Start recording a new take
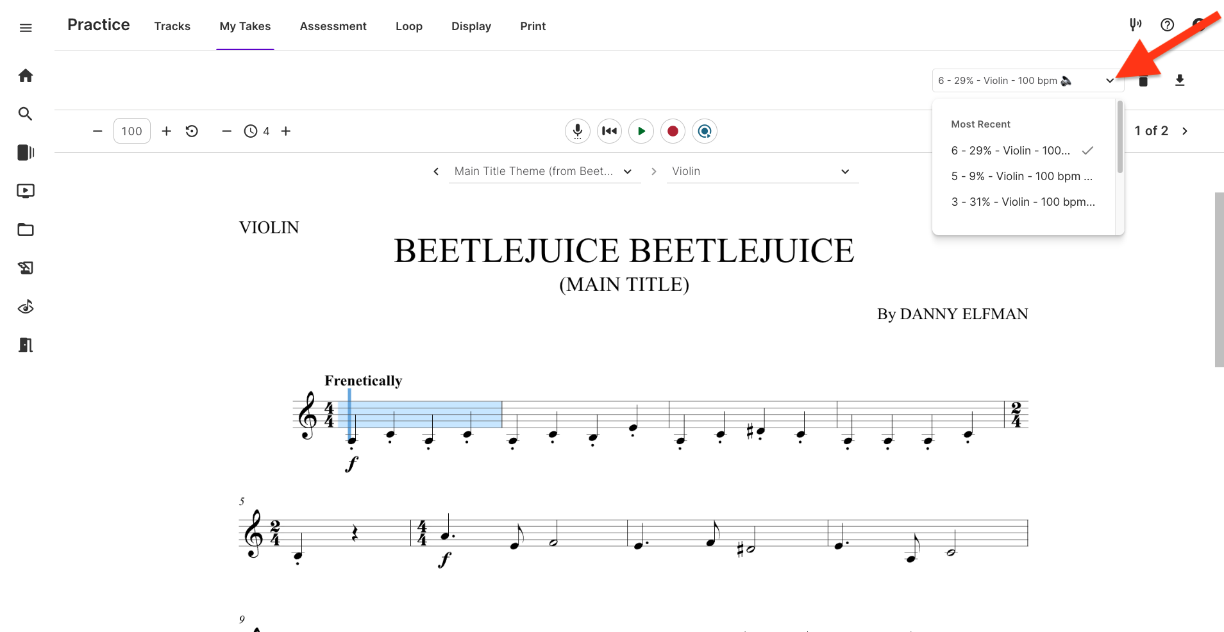 [x=673, y=131]
